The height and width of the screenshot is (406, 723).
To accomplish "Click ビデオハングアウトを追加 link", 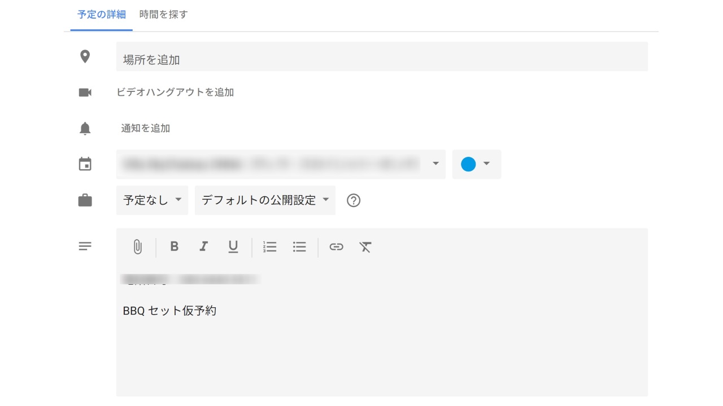I will coord(175,92).
